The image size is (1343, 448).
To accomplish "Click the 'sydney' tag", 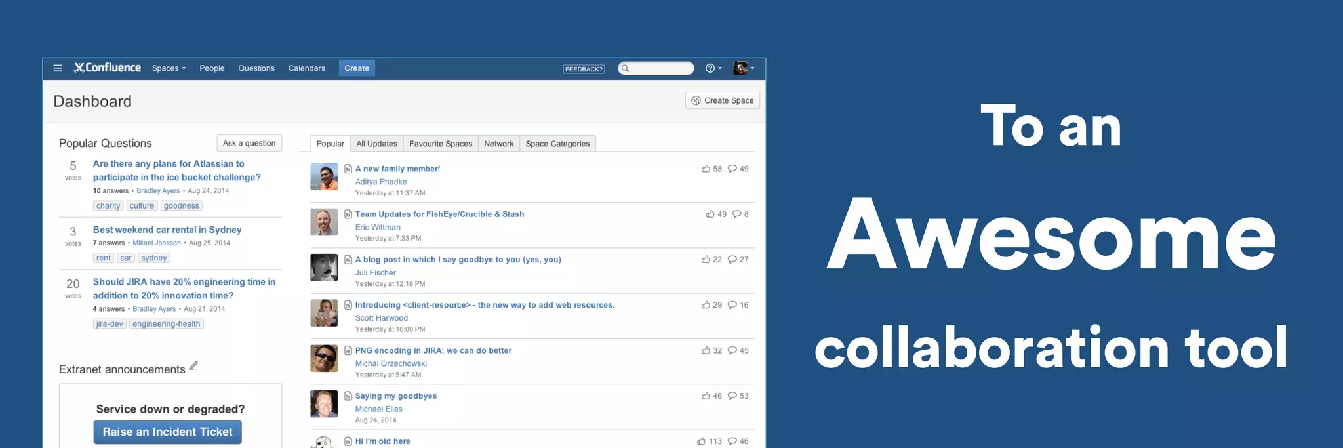I will 154,258.
